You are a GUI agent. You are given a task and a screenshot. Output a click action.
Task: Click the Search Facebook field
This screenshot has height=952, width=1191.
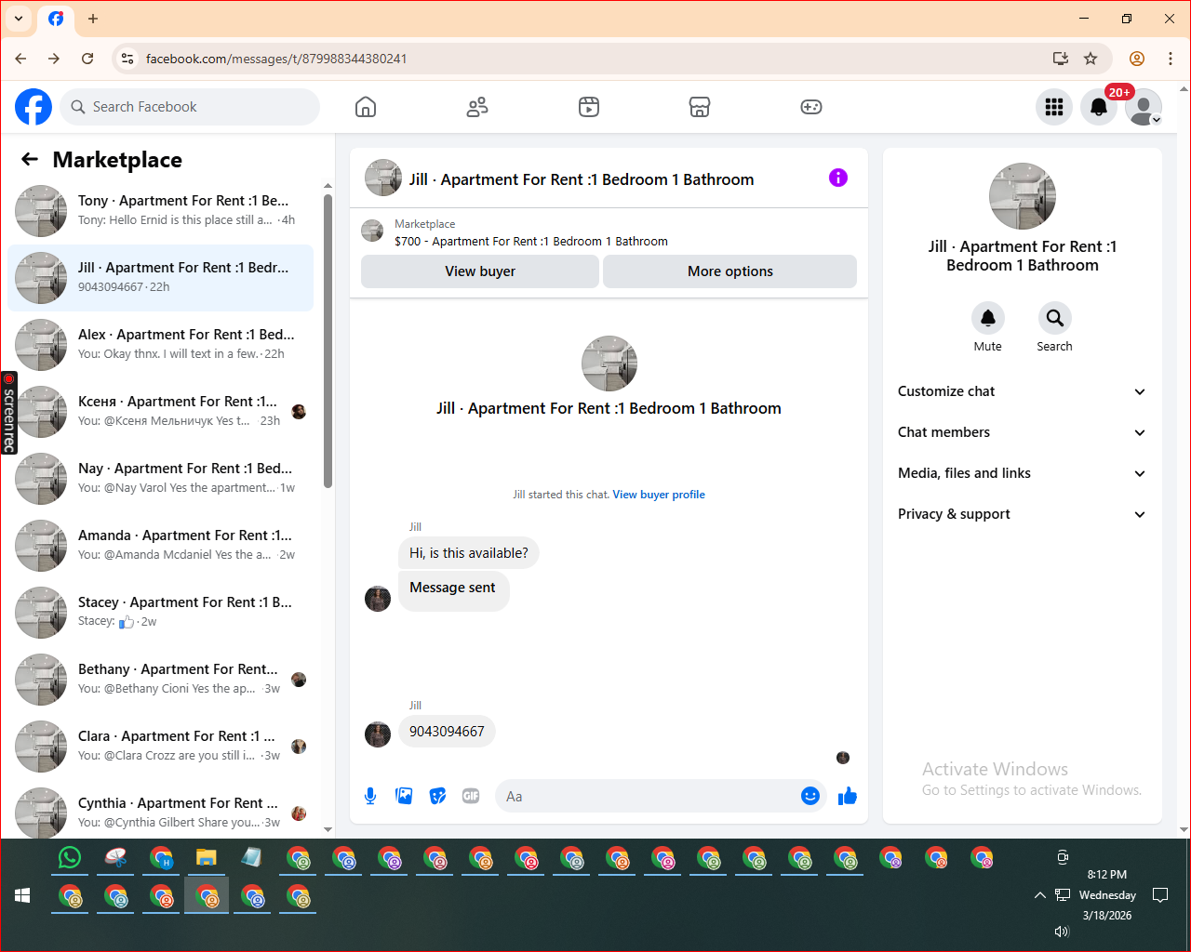click(x=190, y=107)
